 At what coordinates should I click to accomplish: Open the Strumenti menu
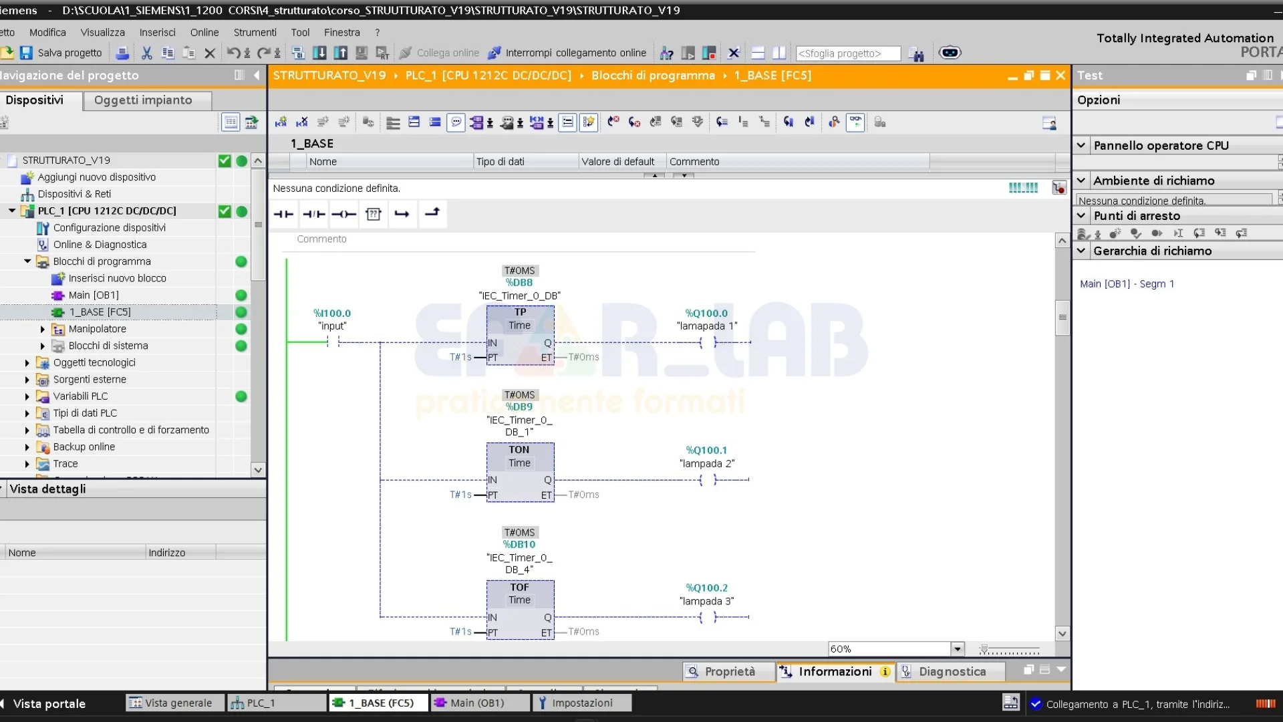(x=255, y=32)
